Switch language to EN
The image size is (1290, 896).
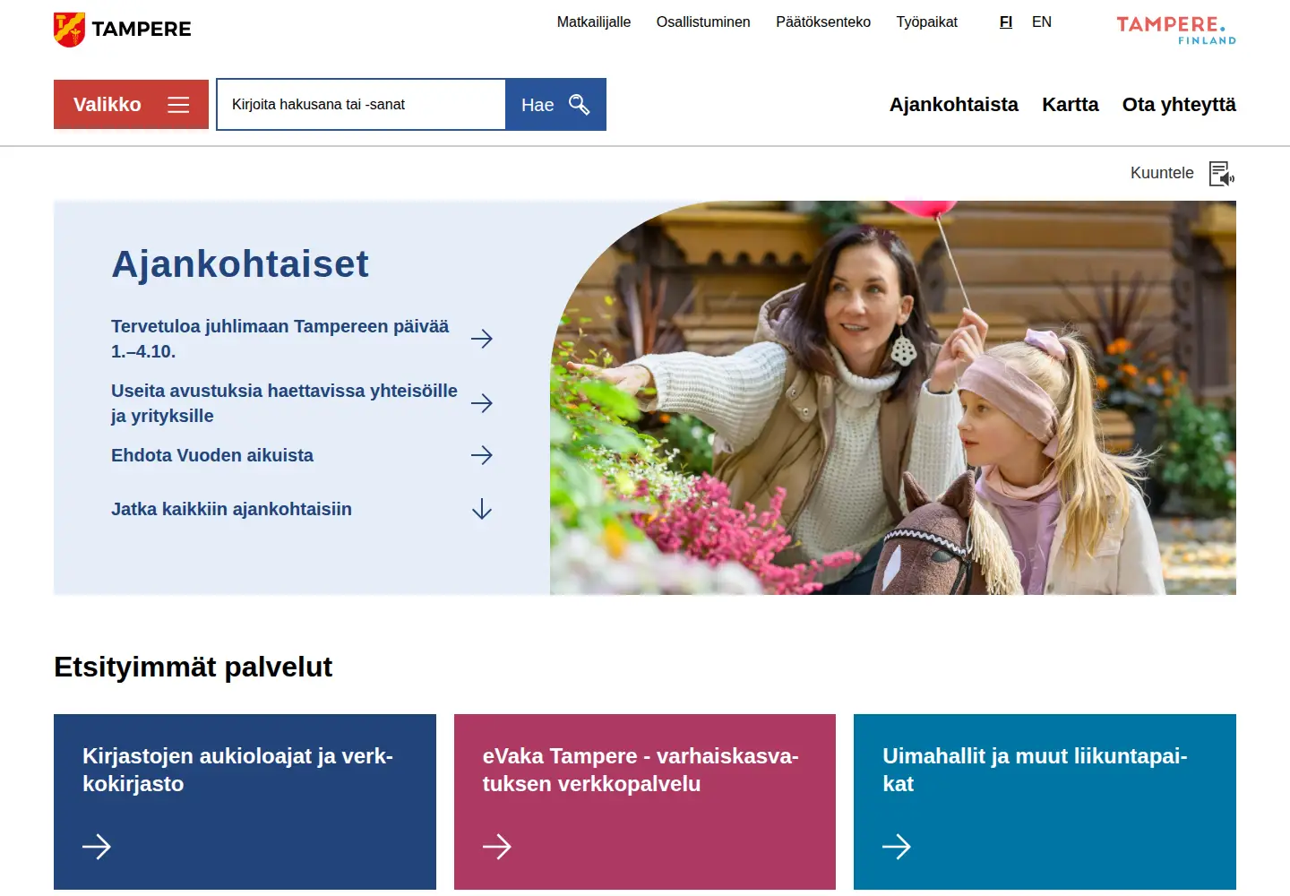click(x=1042, y=22)
